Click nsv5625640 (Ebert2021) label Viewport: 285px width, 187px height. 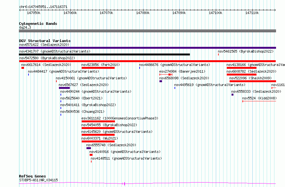coord(81,98)
